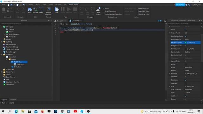The height and width of the screenshot is (114, 203).
Task: Toggle AutoButtonColor checkbox
Action: click(x=186, y=36)
